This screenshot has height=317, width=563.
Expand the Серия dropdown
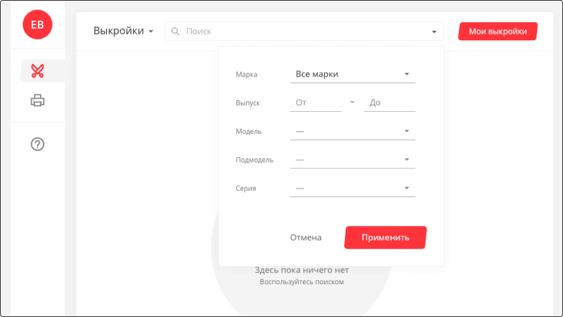click(x=352, y=188)
